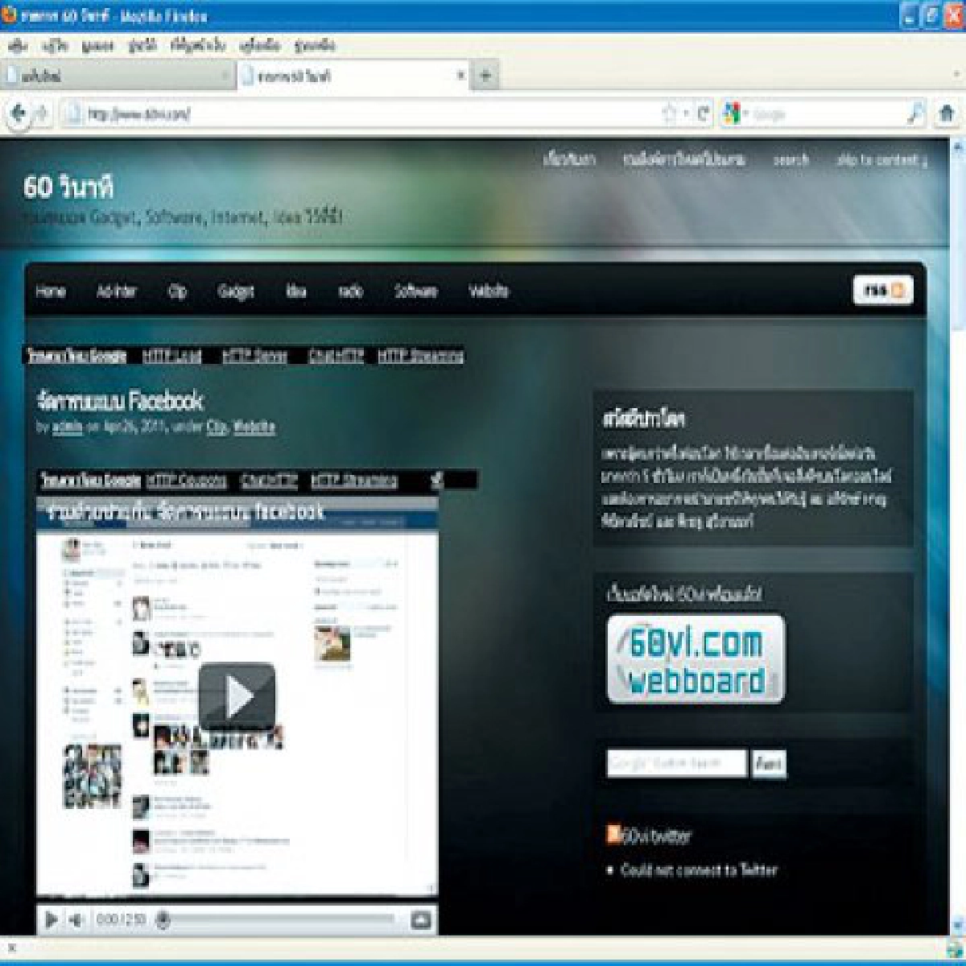Go to the Software navigation item
966x966 pixels.
(x=416, y=291)
